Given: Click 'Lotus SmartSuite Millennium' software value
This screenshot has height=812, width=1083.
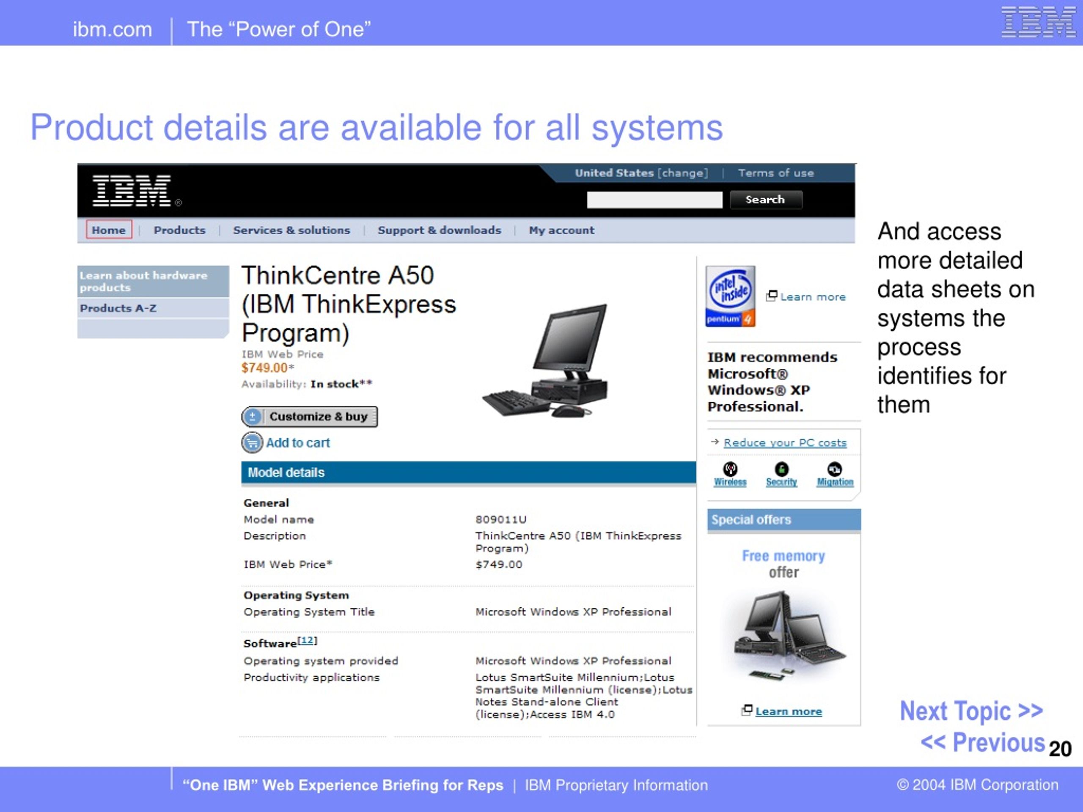Looking at the screenshot, I should point(584,696).
